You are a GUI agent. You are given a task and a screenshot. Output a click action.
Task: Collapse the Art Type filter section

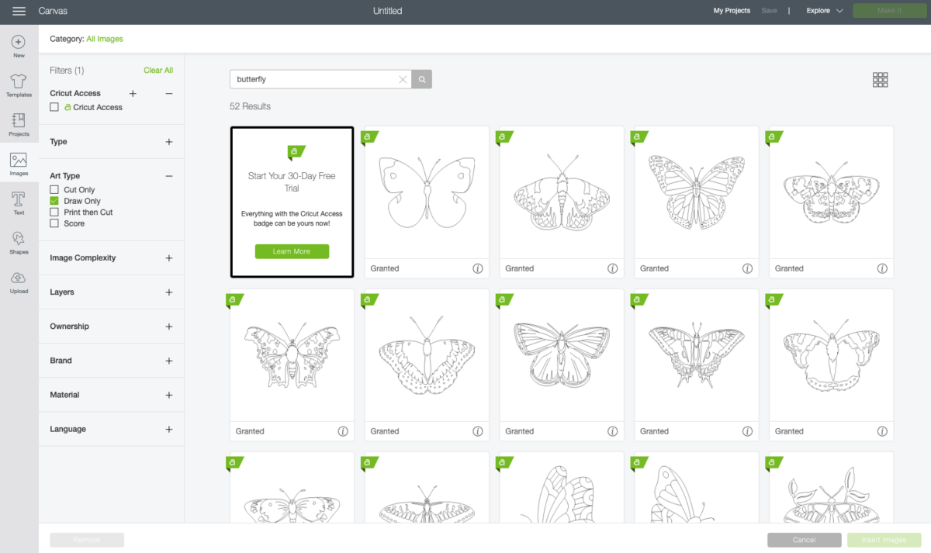(x=169, y=176)
